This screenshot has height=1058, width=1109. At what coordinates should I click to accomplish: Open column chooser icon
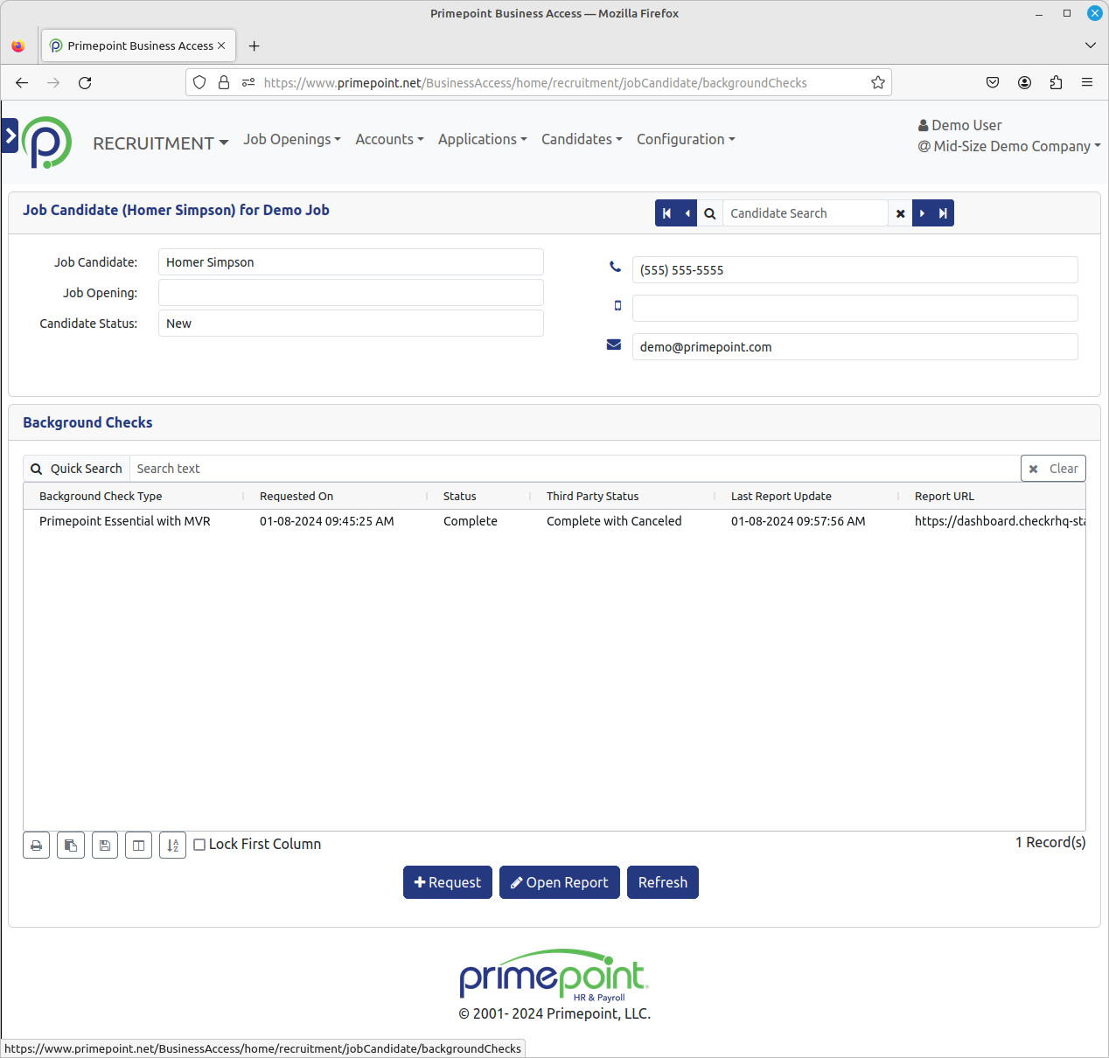[x=138, y=846]
